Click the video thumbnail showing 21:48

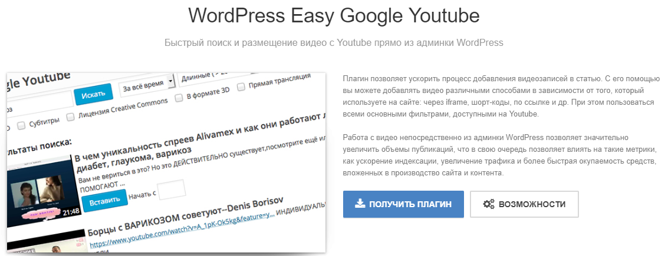point(44,191)
